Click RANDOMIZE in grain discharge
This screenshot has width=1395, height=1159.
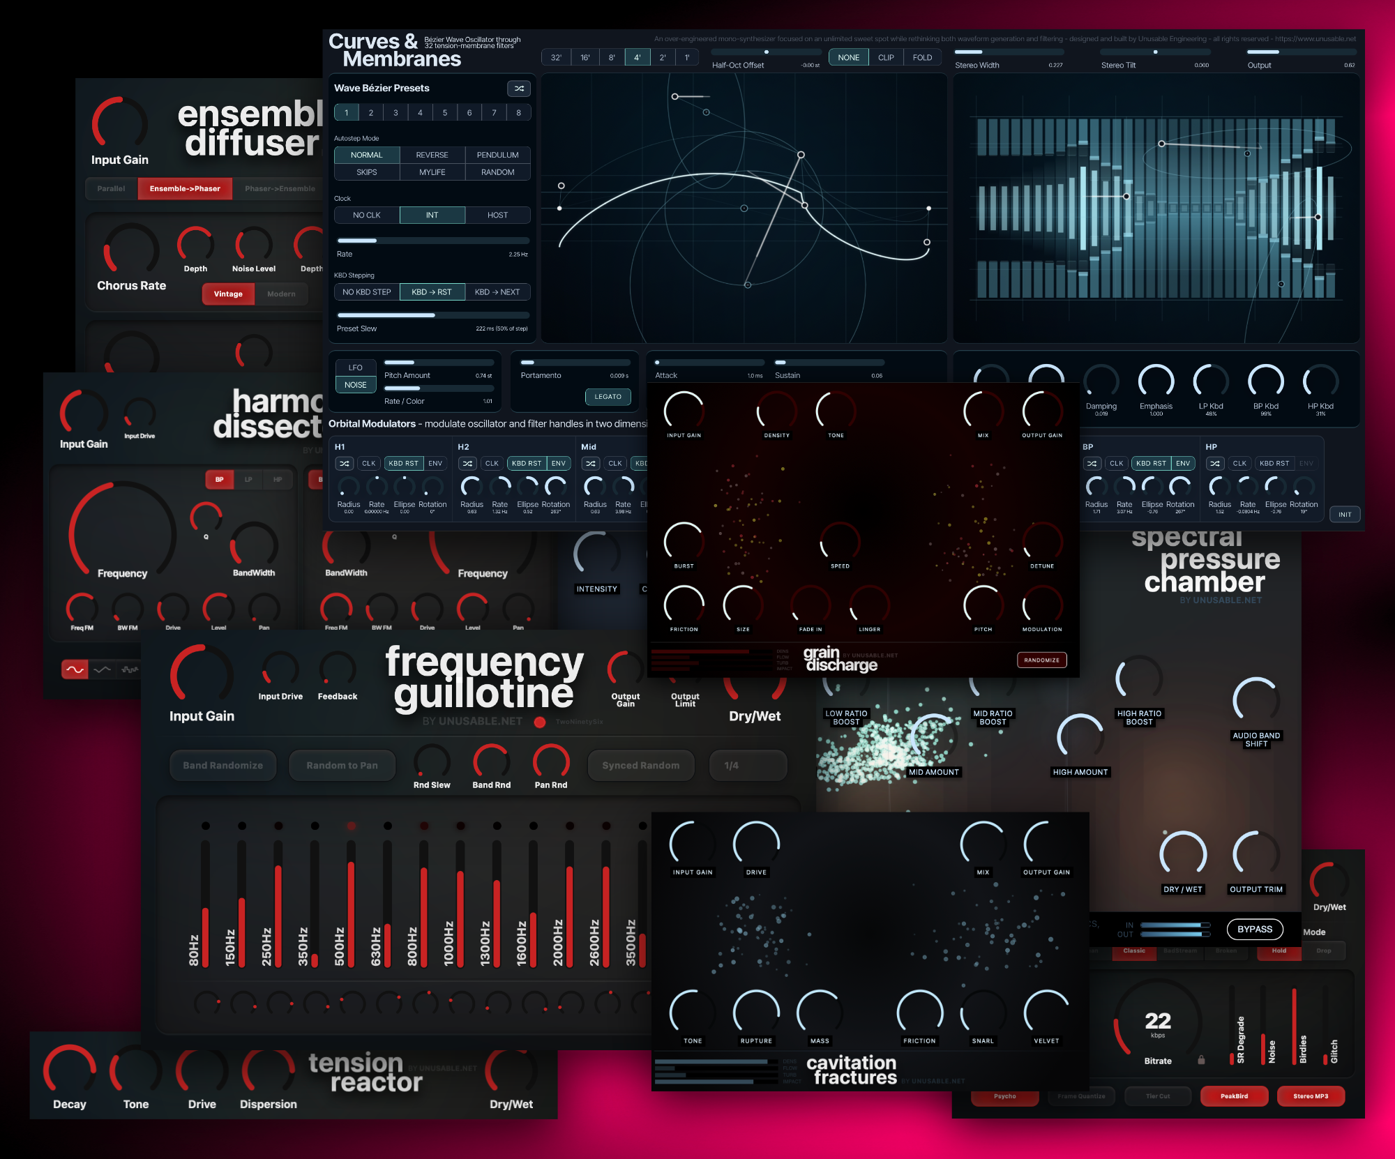1041,660
